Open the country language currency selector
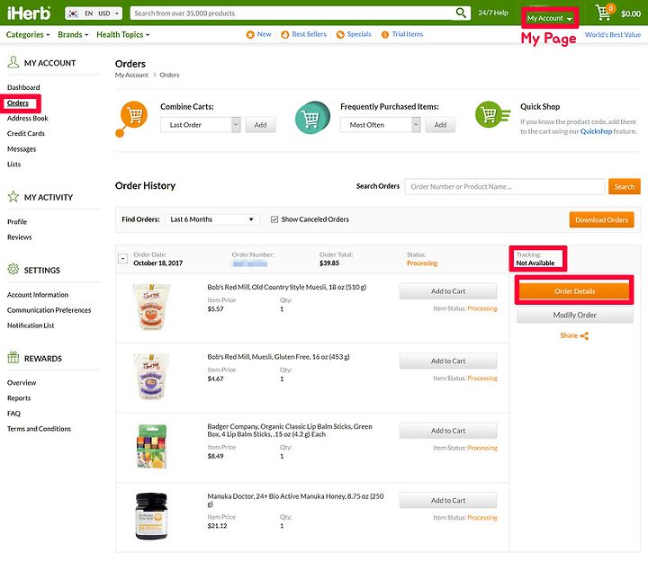The height and width of the screenshot is (562, 648). click(x=94, y=13)
